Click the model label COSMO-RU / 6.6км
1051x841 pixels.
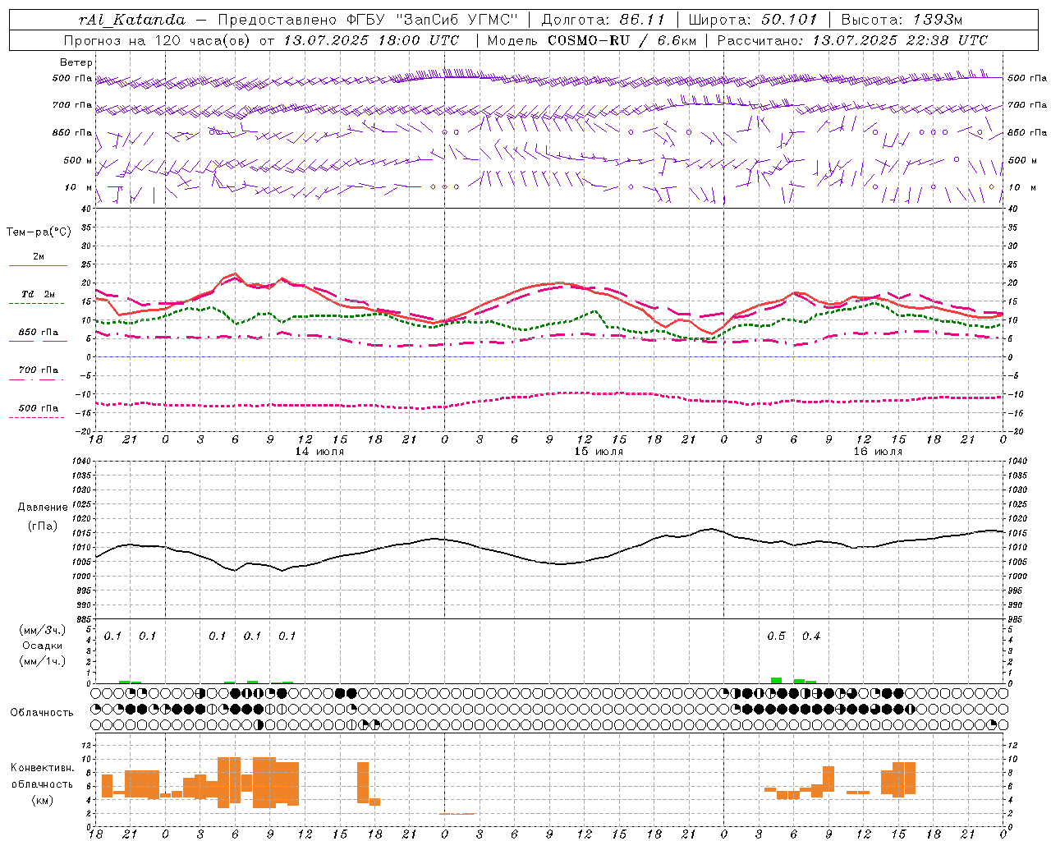622,40
